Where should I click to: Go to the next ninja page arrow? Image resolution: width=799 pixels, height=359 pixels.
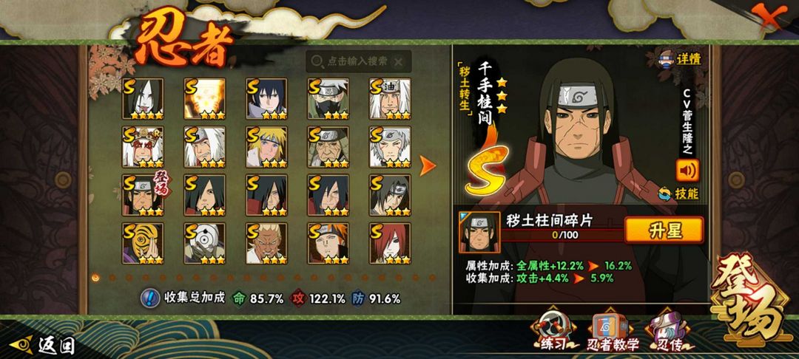tap(428, 165)
